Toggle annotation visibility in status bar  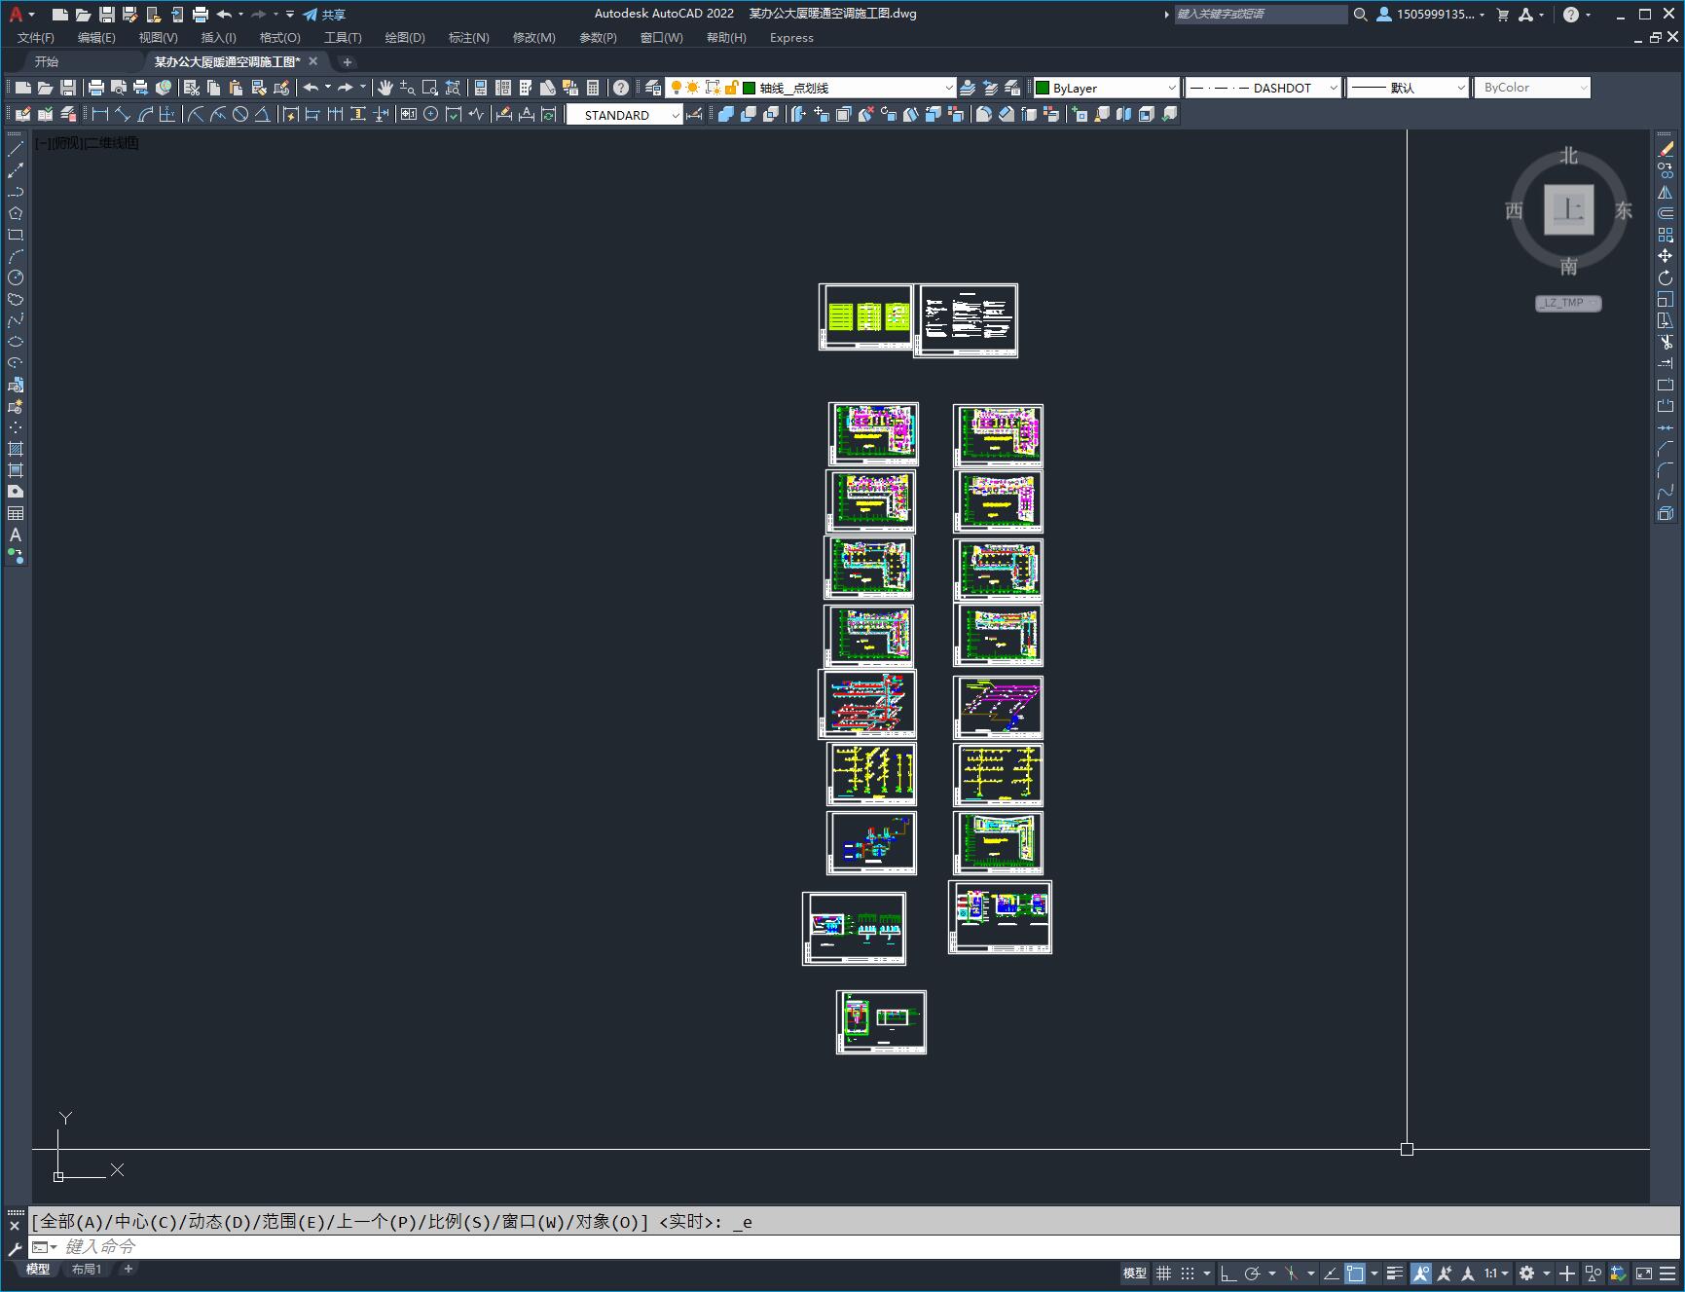pos(1420,1273)
